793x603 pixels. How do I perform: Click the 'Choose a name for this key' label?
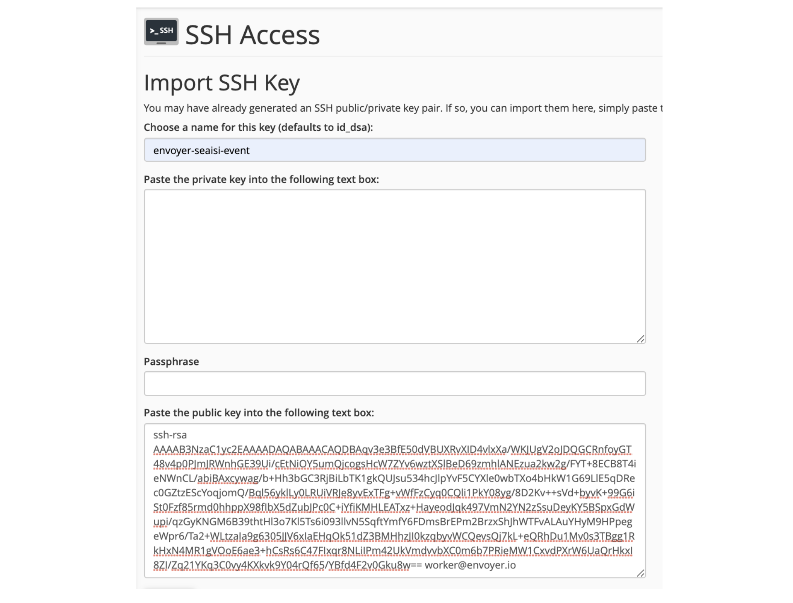tap(258, 127)
